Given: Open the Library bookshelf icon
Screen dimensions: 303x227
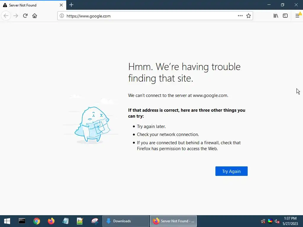Looking at the screenshot, I should (276, 16).
